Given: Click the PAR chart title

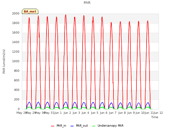Looking at the screenshot, I should pos(87,2).
